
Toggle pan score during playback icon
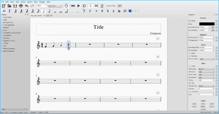coord(96,6)
